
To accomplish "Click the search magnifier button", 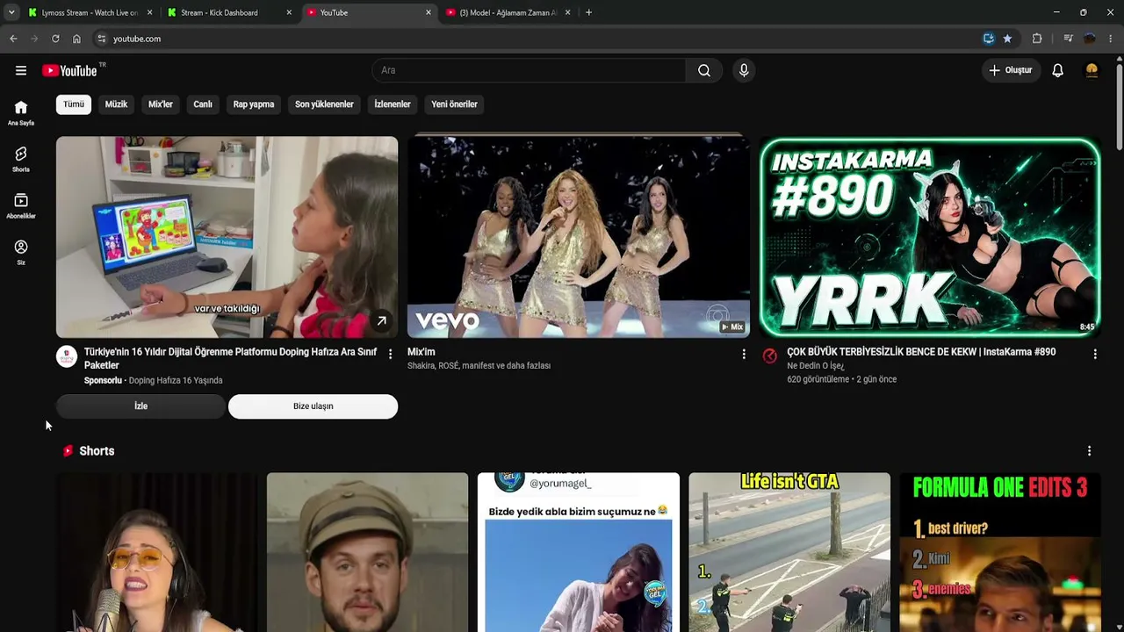I will pos(704,70).
